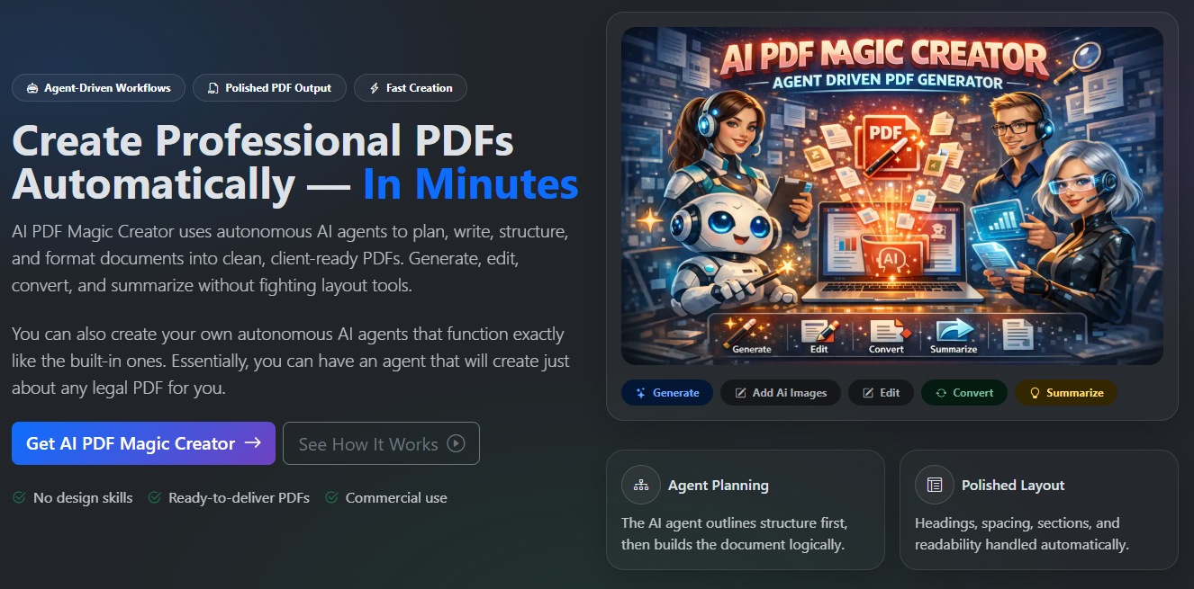Click the pencil icon on Add Ai Images
Screen dimensions: 1194x589
point(740,393)
